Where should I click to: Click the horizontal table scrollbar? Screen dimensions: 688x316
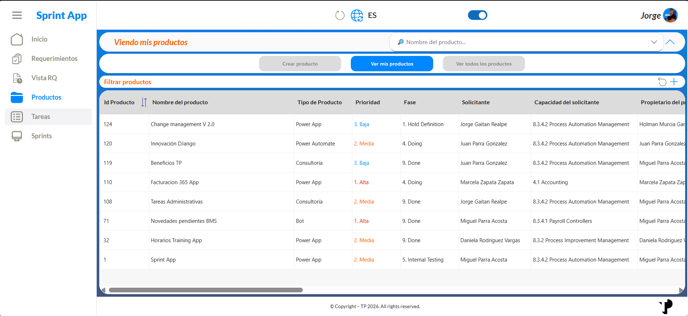click(x=206, y=290)
